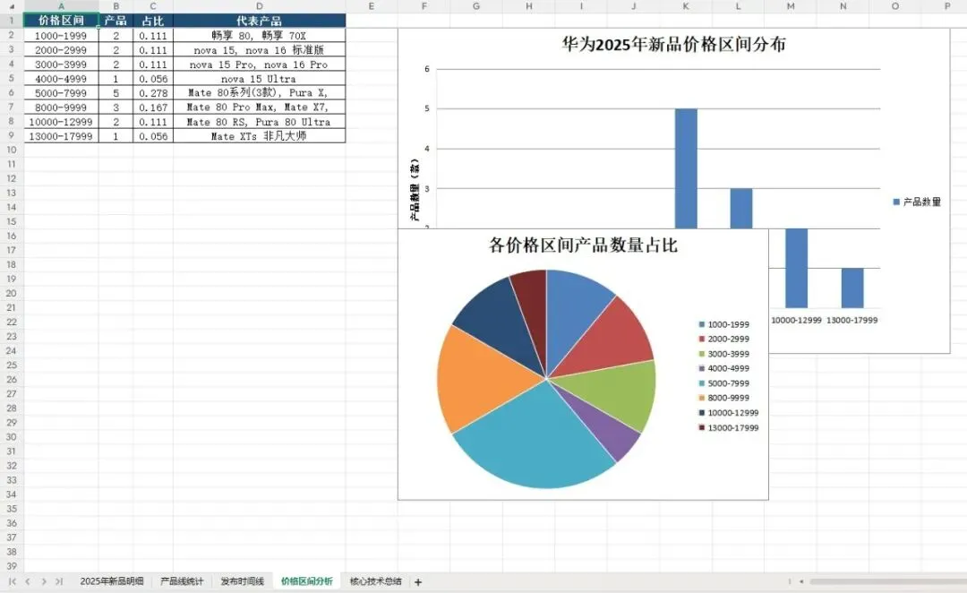Click pie legend entry 2000-2999
Viewport: 967px width, 593px height.
pyautogui.click(x=724, y=339)
